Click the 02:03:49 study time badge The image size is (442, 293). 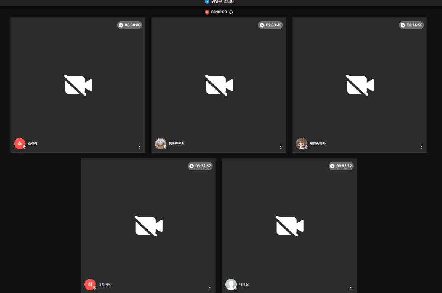[270, 25]
